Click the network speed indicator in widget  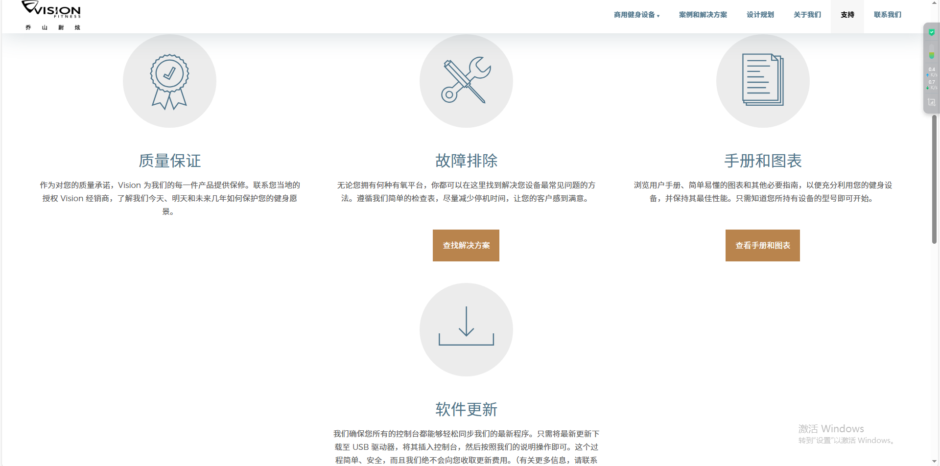point(932,78)
